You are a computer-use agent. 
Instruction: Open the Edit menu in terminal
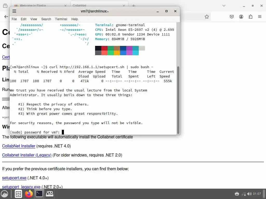coord(23,19)
